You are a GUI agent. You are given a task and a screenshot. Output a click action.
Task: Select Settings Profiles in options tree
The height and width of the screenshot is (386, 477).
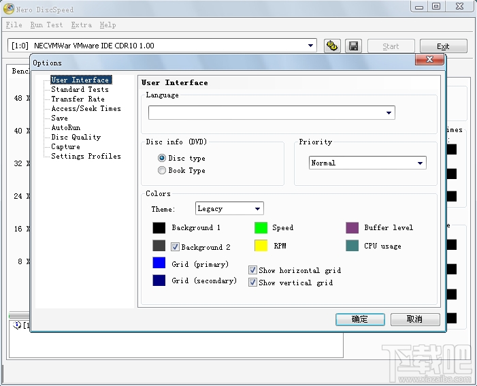point(86,156)
